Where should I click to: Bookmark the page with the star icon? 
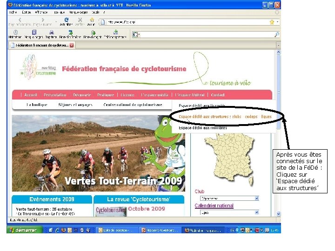(x=272, y=22)
